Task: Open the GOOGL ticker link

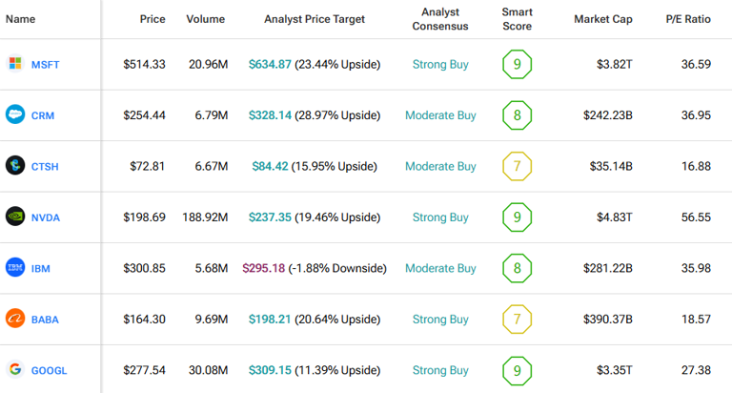Action: pos(49,370)
